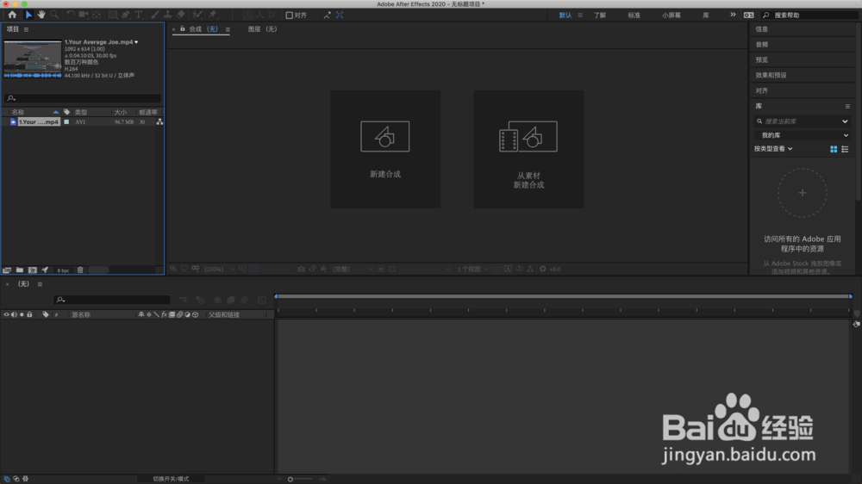Viewport: 862px width, 484px height.
Task: Toggle the composition panel lock icon
Action: coord(183,28)
